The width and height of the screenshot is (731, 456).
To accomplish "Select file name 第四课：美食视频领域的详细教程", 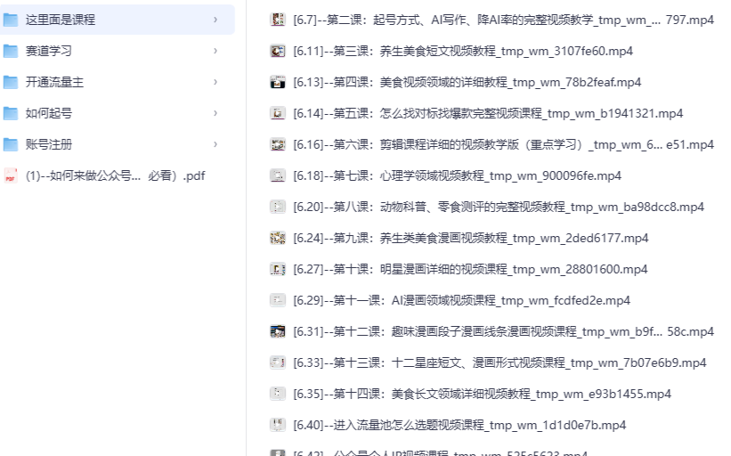I will (x=467, y=82).
